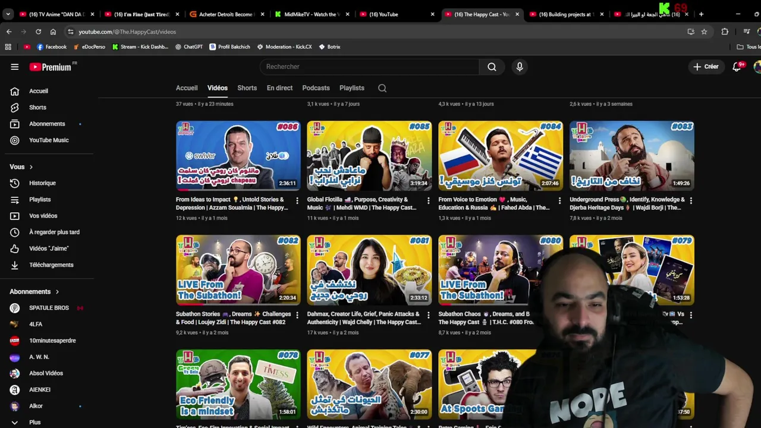Viewport: 761px width, 428px height.
Task: Open video thumbnail #084 with flags
Action: [x=501, y=156]
